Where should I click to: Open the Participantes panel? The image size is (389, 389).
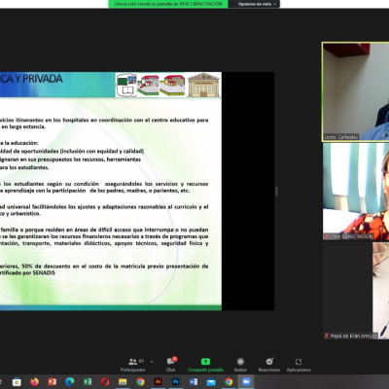pos(133,365)
